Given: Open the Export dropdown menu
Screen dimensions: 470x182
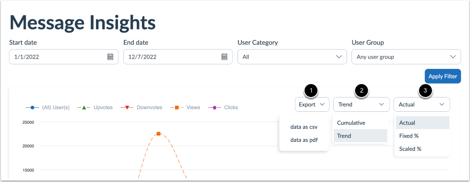Looking at the screenshot, I should (312, 104).
